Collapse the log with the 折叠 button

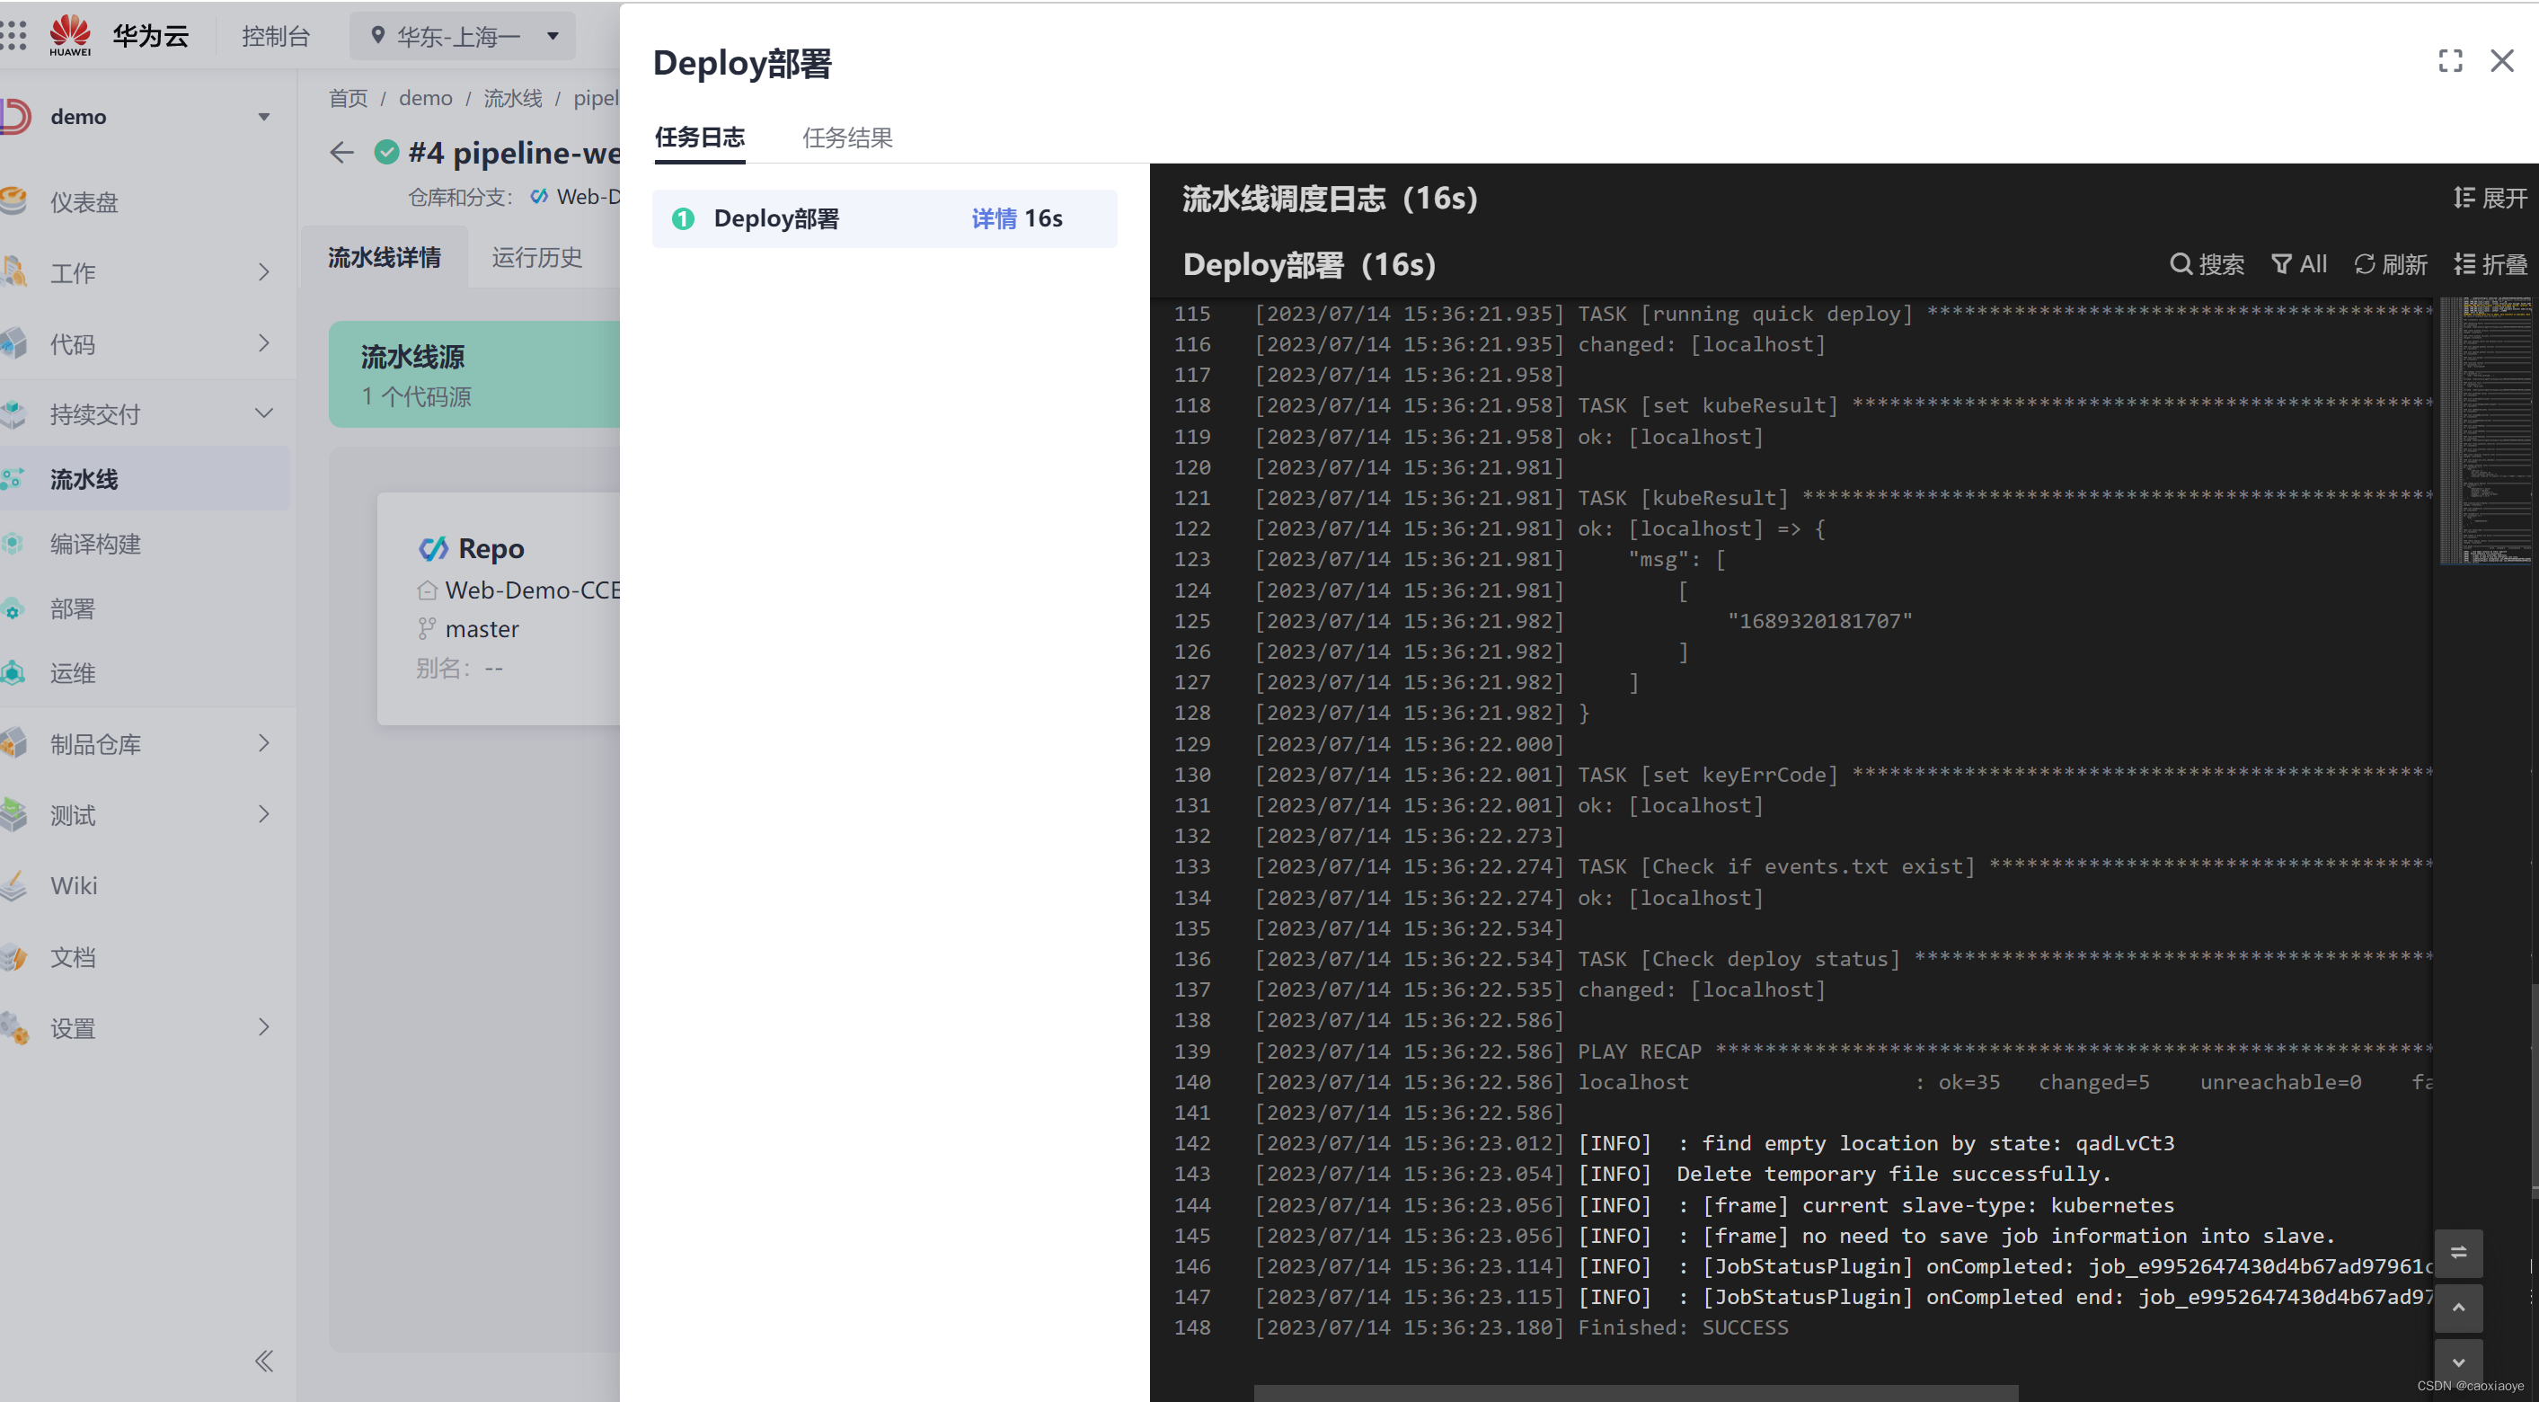click(2490, 264)
